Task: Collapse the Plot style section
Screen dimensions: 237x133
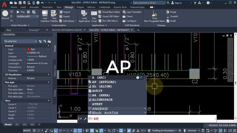Action: (49, 82)
